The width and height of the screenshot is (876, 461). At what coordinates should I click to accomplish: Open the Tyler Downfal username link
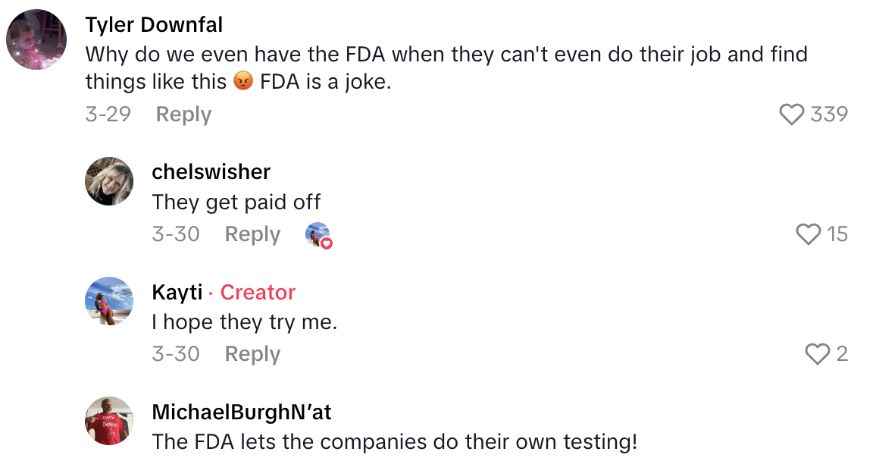154,25
